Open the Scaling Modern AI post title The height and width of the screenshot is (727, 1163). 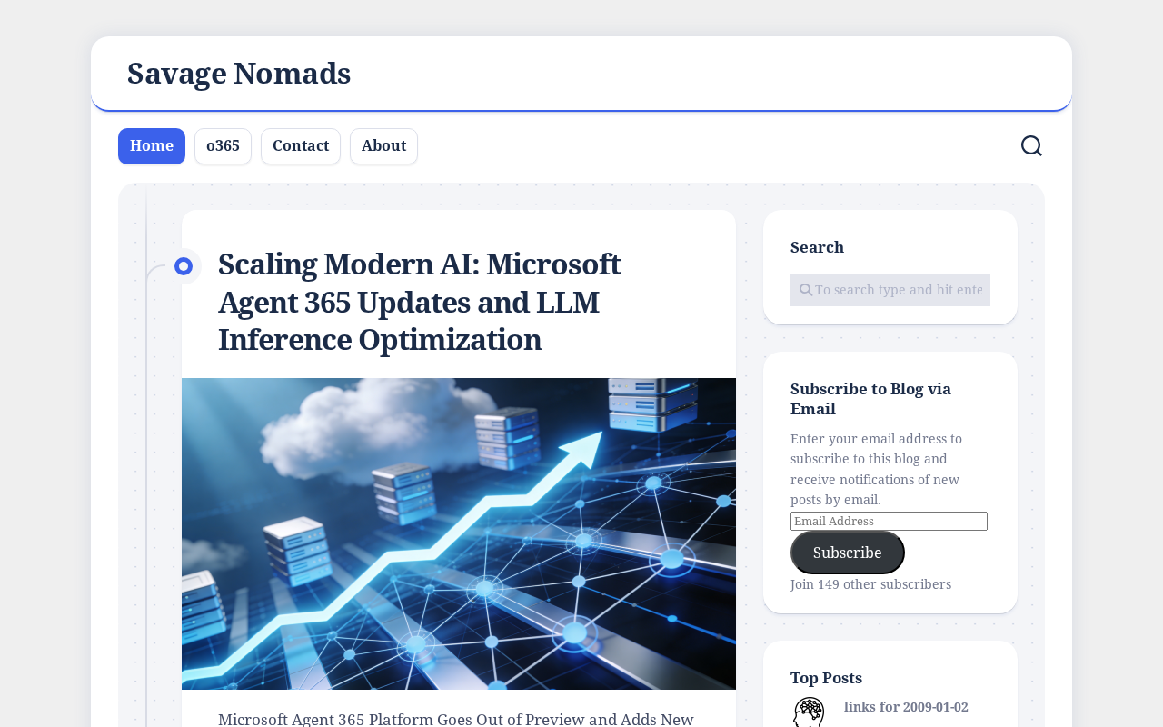pos(420,302)
